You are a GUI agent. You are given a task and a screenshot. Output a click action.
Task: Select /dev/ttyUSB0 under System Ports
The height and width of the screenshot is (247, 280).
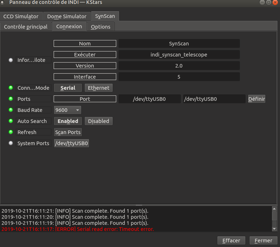point(72,143)
